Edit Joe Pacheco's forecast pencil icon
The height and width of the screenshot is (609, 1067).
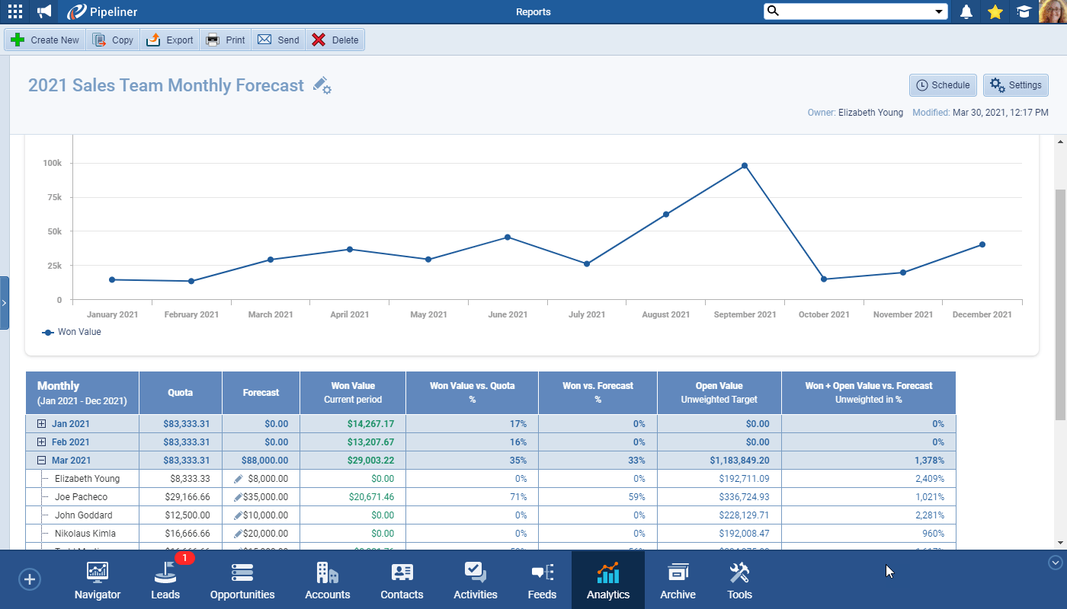pos(239,497)
